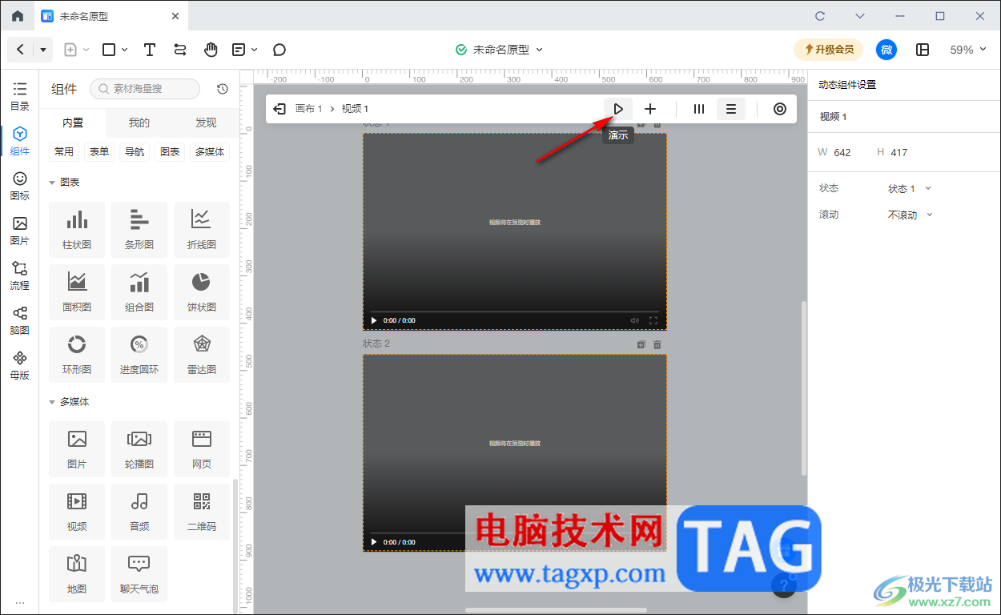Viewport: 1001px width, 615px height.
Task: Insert a 折线图 line chart component
Action: tap(202, 230)
